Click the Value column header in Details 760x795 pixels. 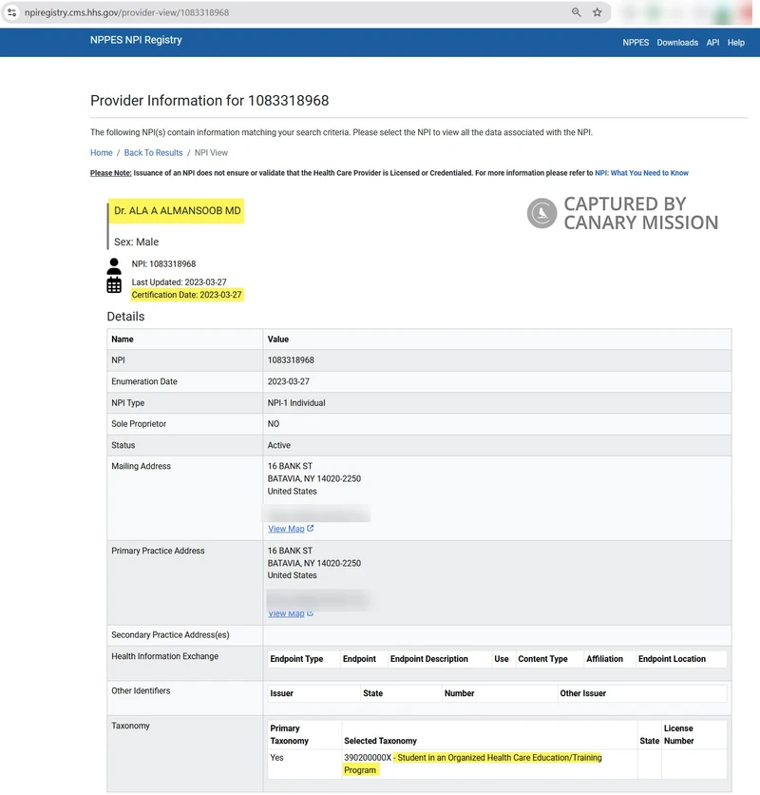coord(278,339)
